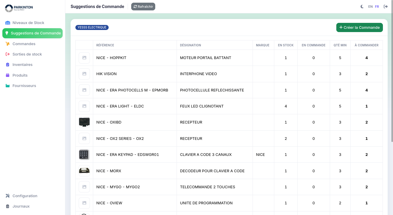Open the NICE - OXIBD product thumbnail
Image resolution: width=393 pixels, height=215 pixels.
[x=84, y=122]
